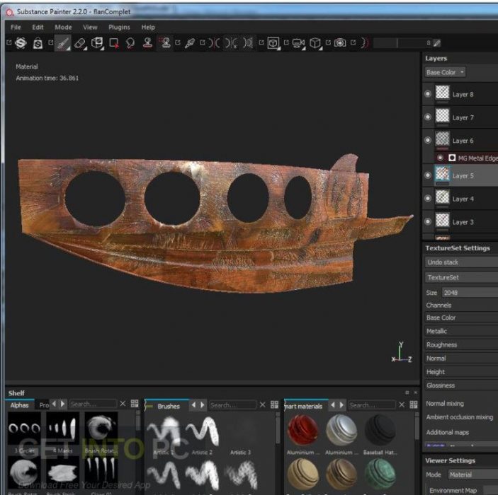Pick the Material Picker eyedropper
498x495 pixels.
190,43
